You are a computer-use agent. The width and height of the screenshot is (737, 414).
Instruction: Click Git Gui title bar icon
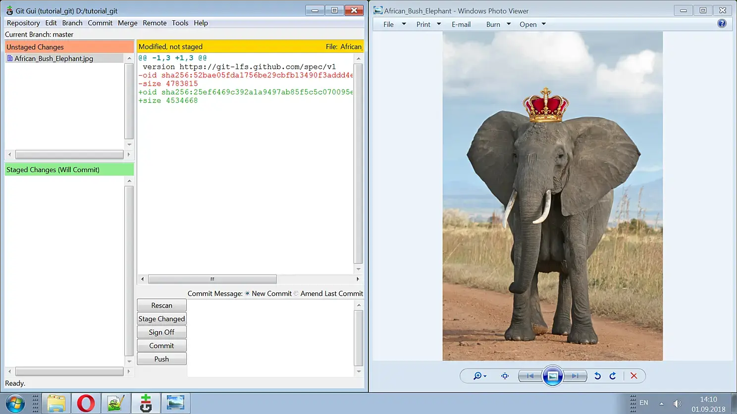(9, 10)
